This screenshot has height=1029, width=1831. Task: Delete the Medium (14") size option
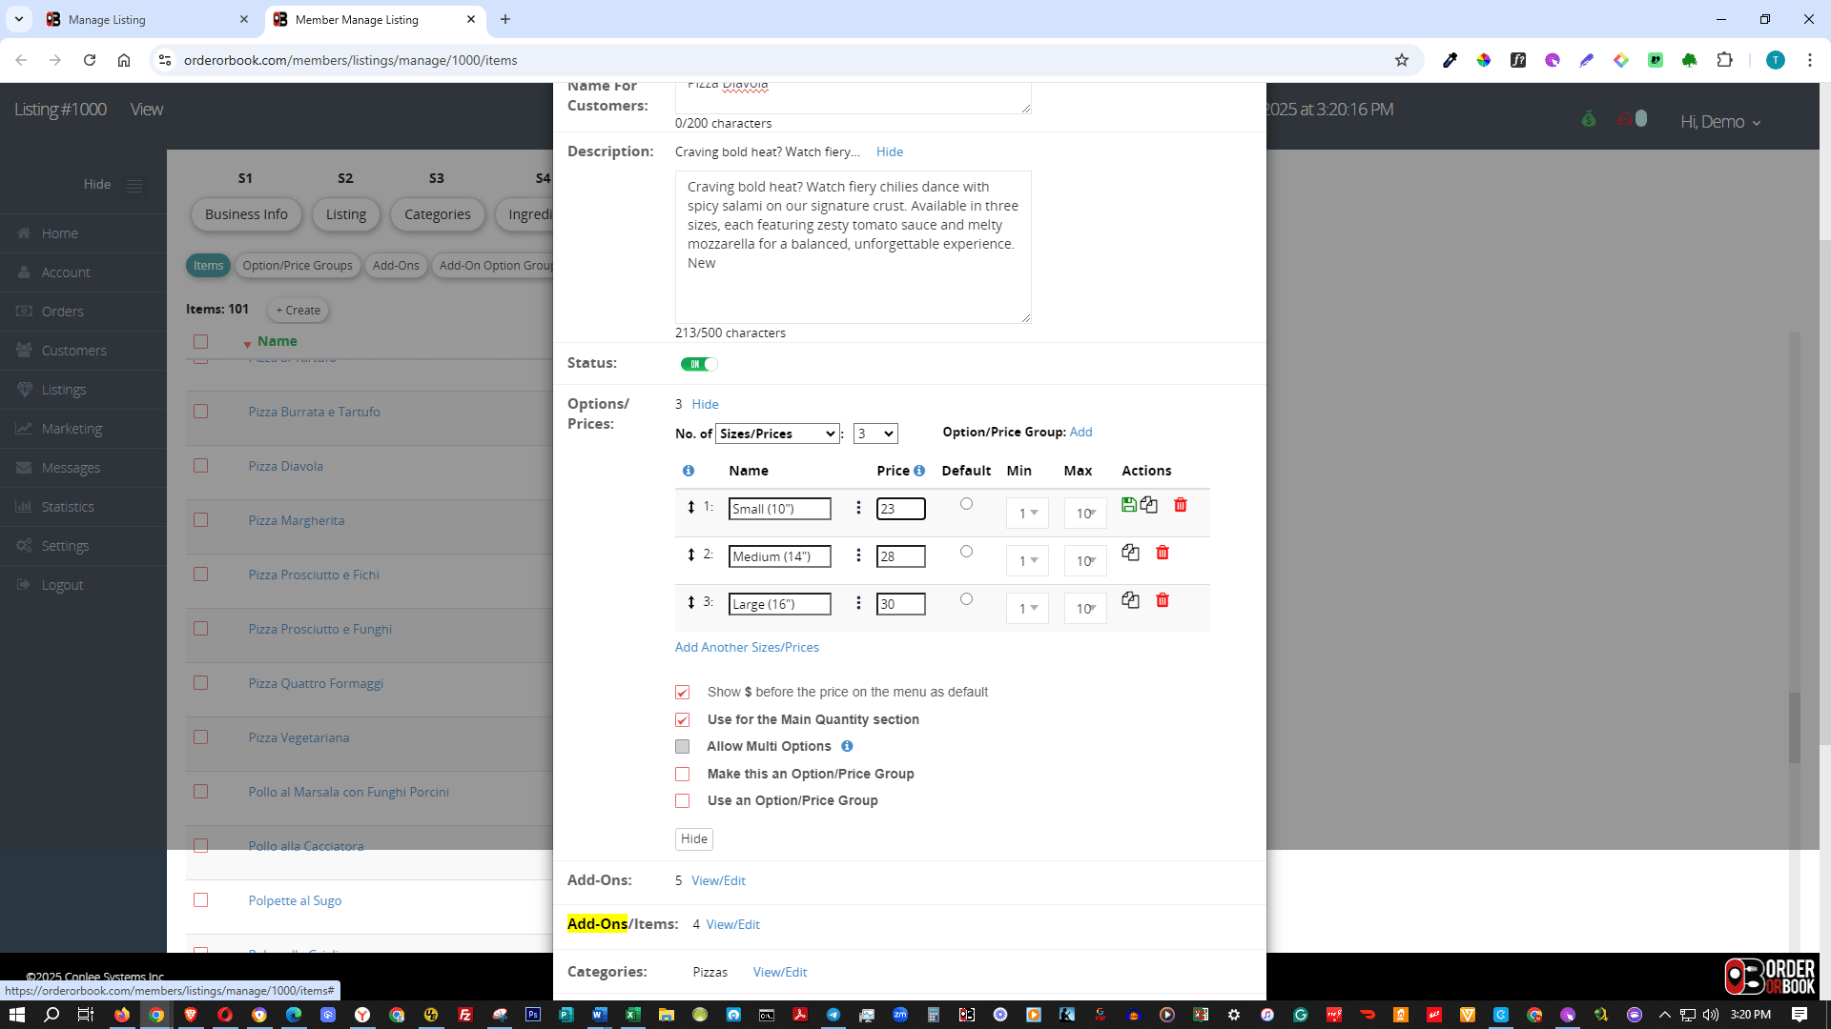click(1162, 553)
